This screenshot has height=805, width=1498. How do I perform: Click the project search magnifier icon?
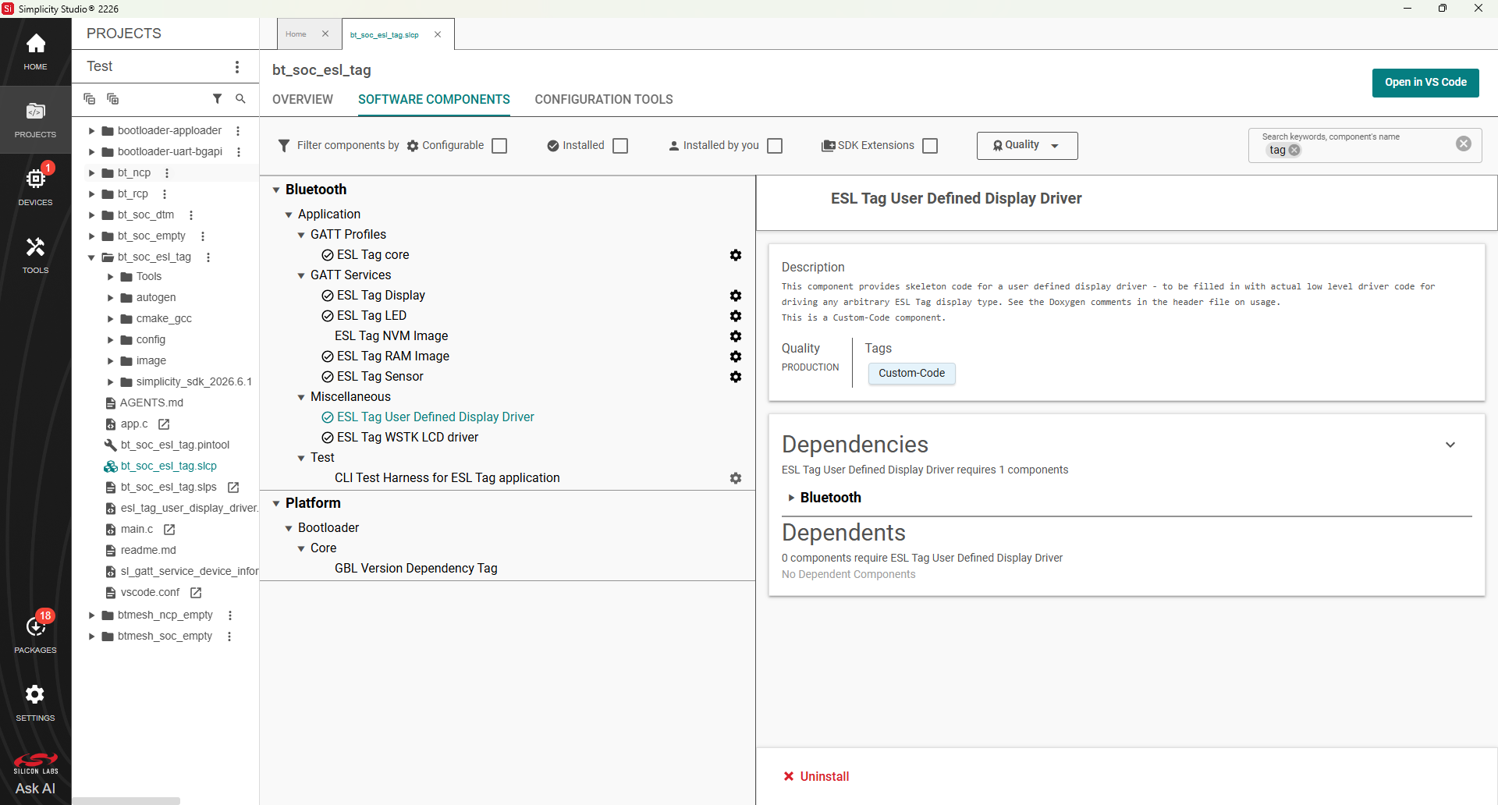240,99
